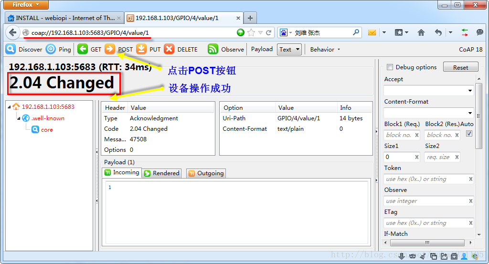Click the Uri-Path value GPIO/4/value/1

click(298, 118)
